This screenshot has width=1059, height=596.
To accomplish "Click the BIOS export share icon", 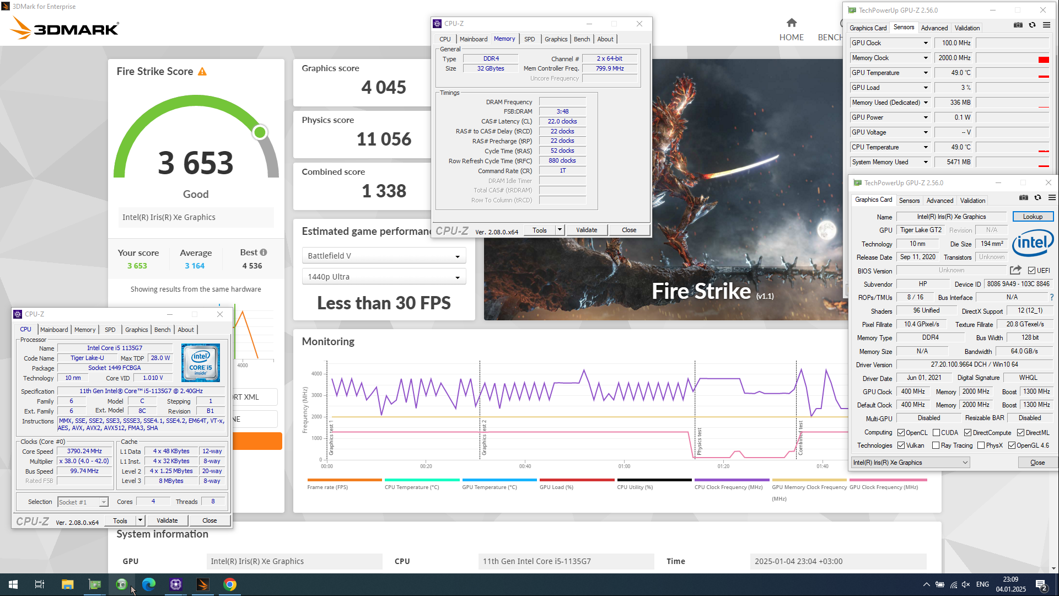I will 1015,270.
